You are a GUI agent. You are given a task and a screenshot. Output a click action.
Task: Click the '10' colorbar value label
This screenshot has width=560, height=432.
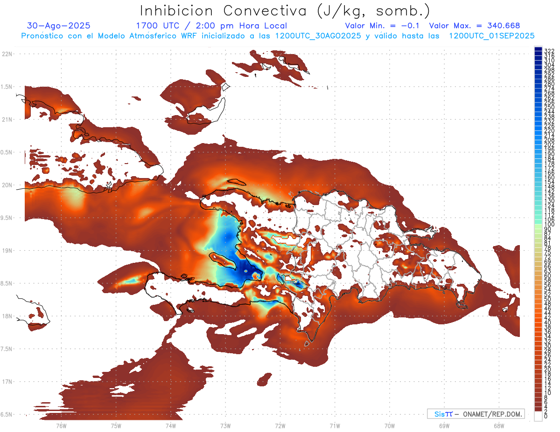click(547, 393)
